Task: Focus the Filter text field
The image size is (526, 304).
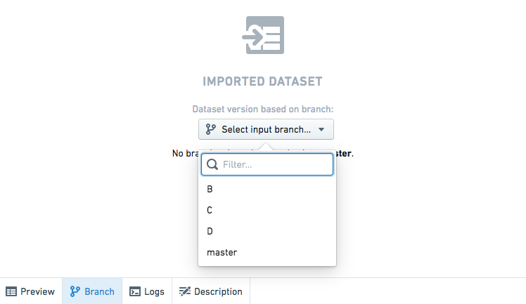Action: point(267,164)
